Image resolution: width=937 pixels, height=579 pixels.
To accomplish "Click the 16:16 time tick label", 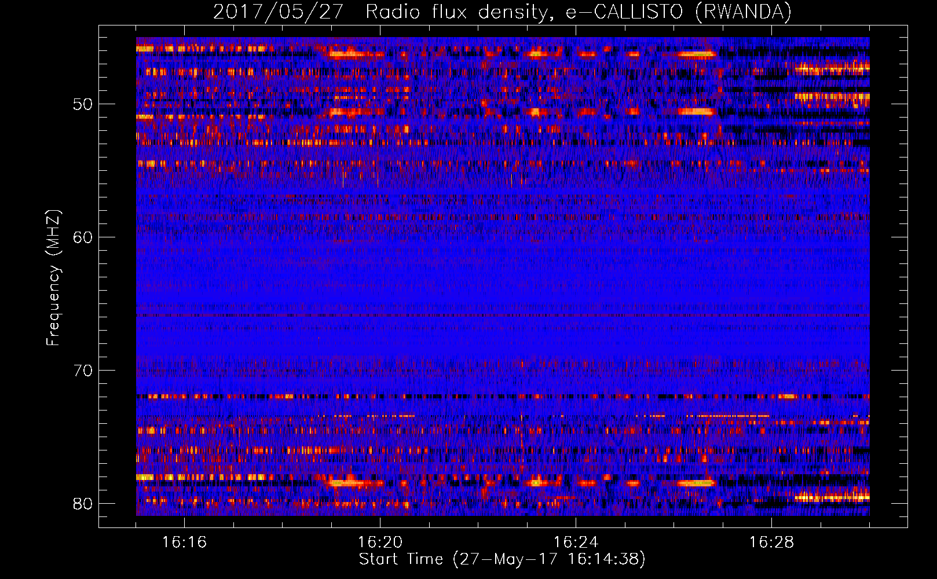I will (x=184, y=543).
